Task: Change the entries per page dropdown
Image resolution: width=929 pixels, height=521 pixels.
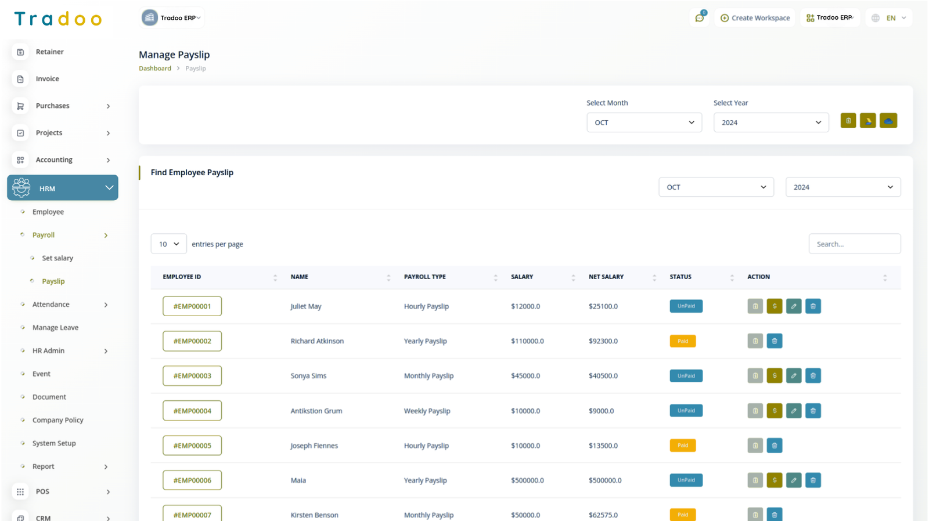Action: [168, 244]
